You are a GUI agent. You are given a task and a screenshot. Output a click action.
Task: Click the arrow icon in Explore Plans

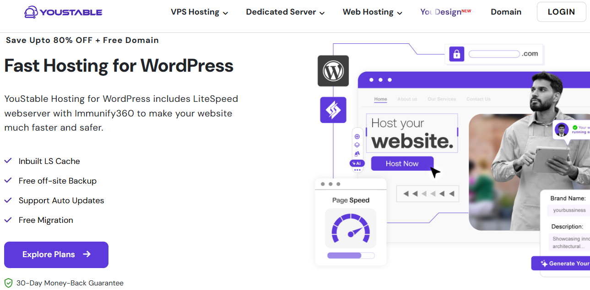(87, 254)
